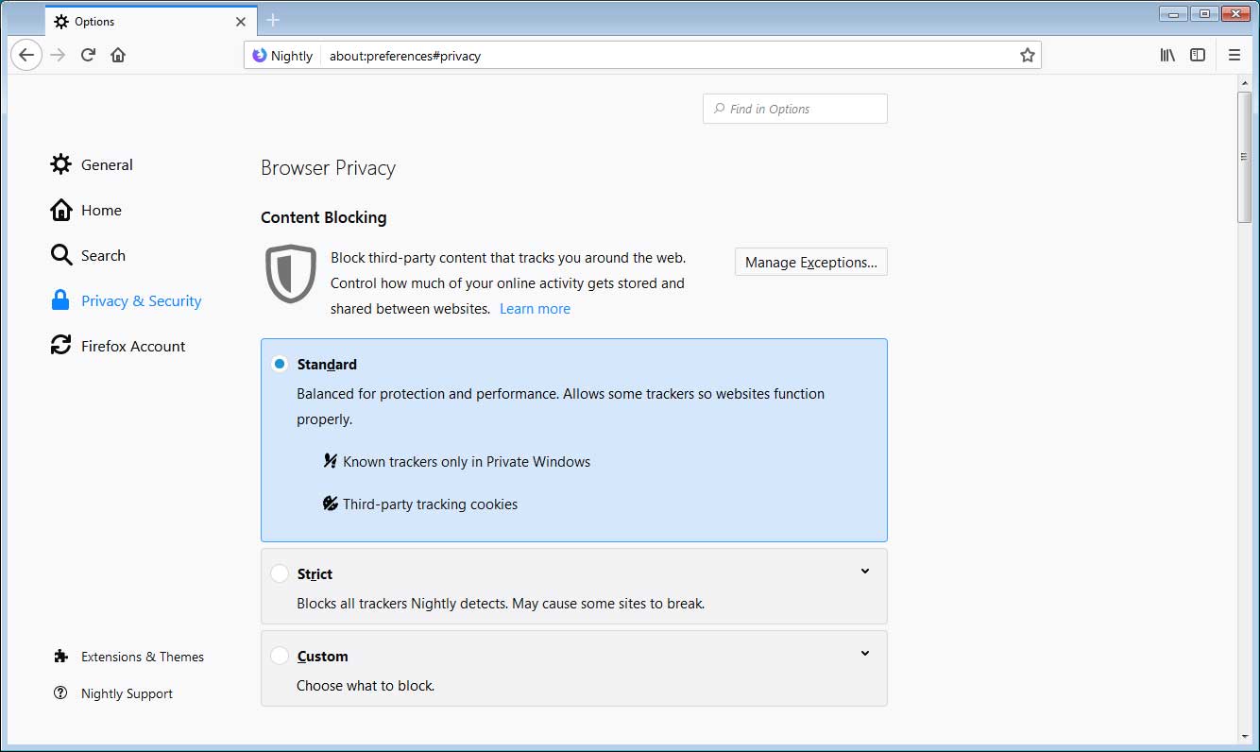
Task: Click the General gear icon in sidebar
Action: point(60,164)
